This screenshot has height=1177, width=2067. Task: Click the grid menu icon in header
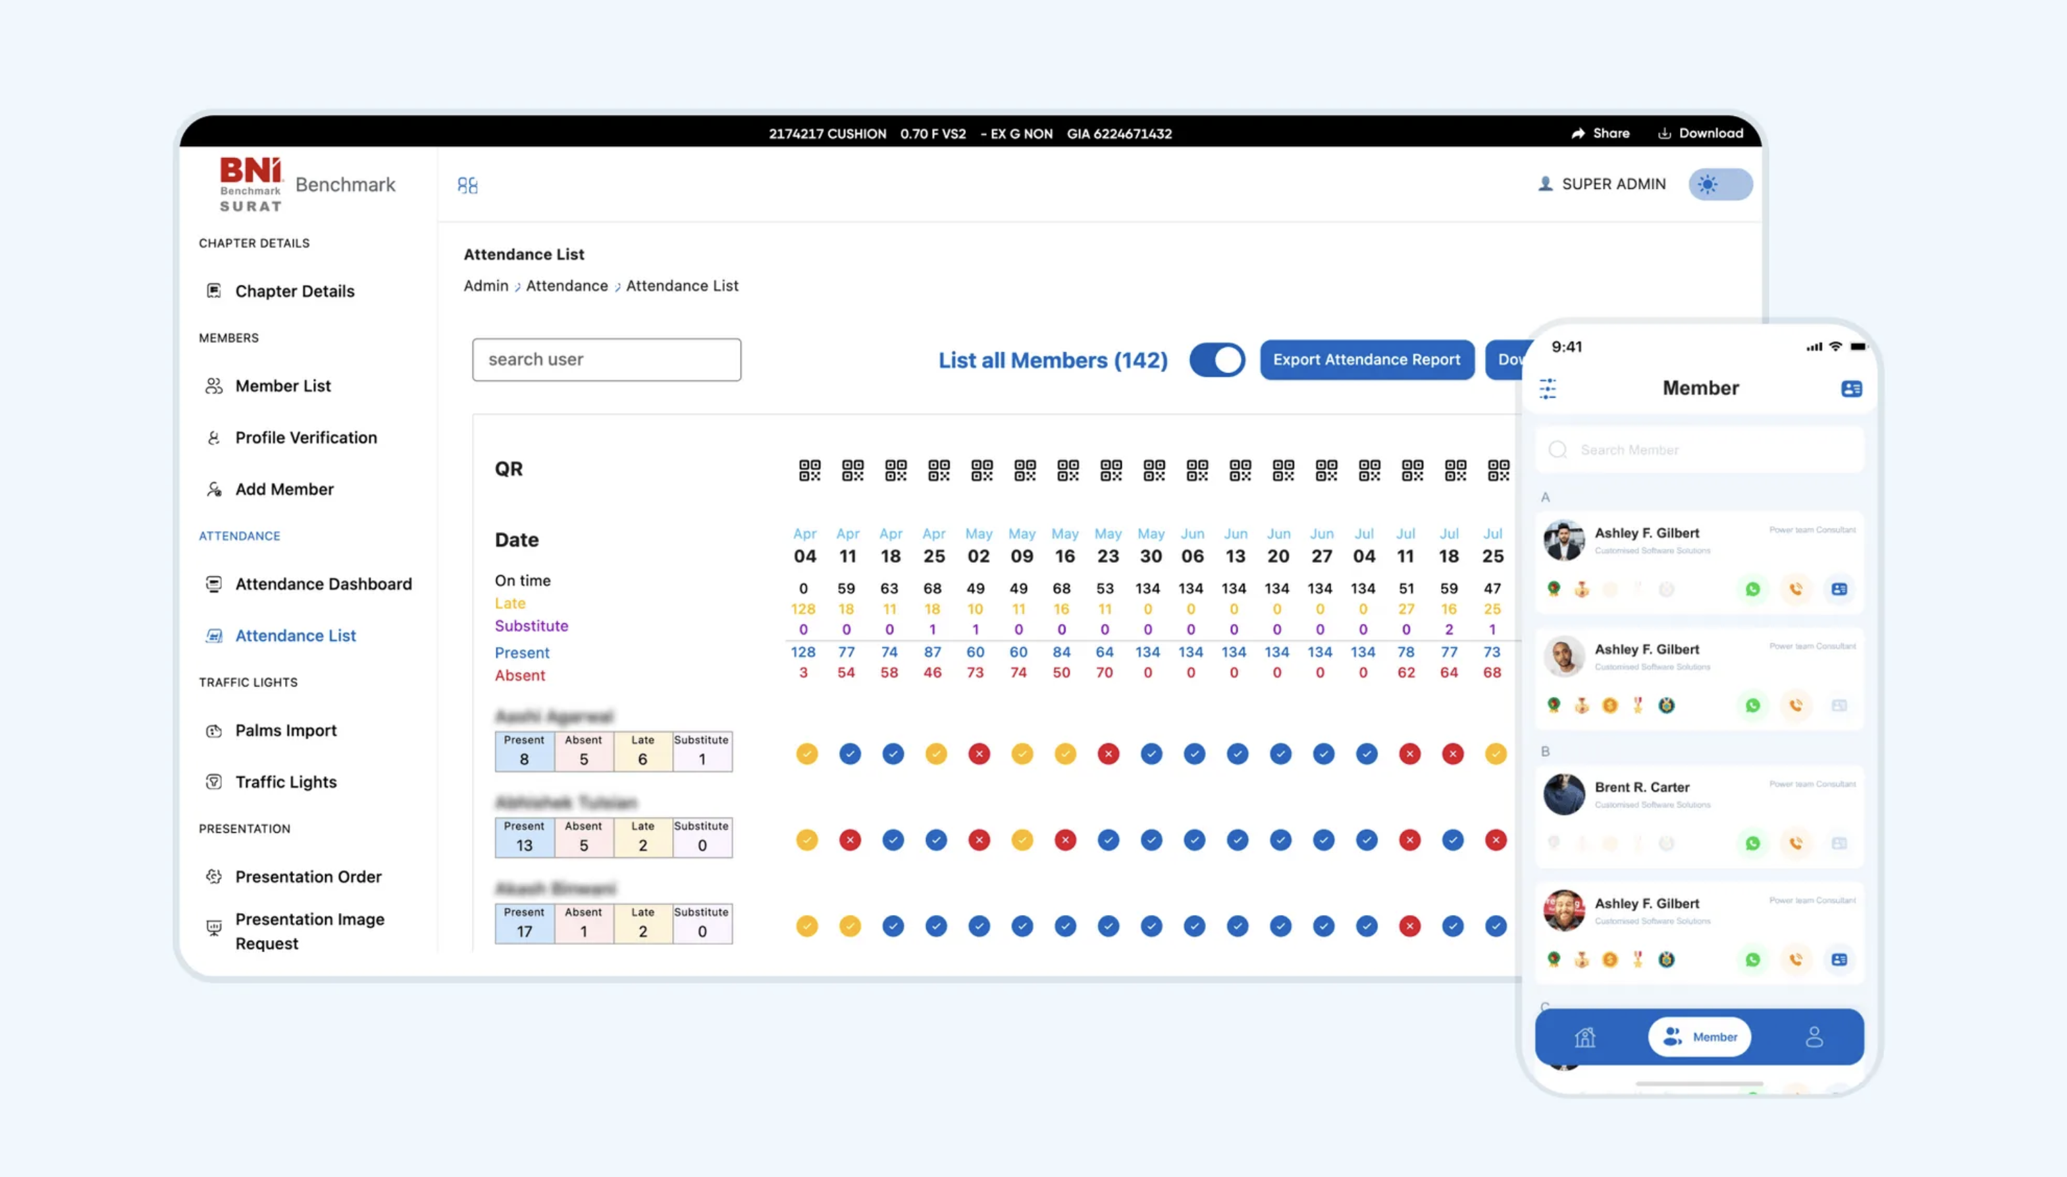[x=467, y=185]
